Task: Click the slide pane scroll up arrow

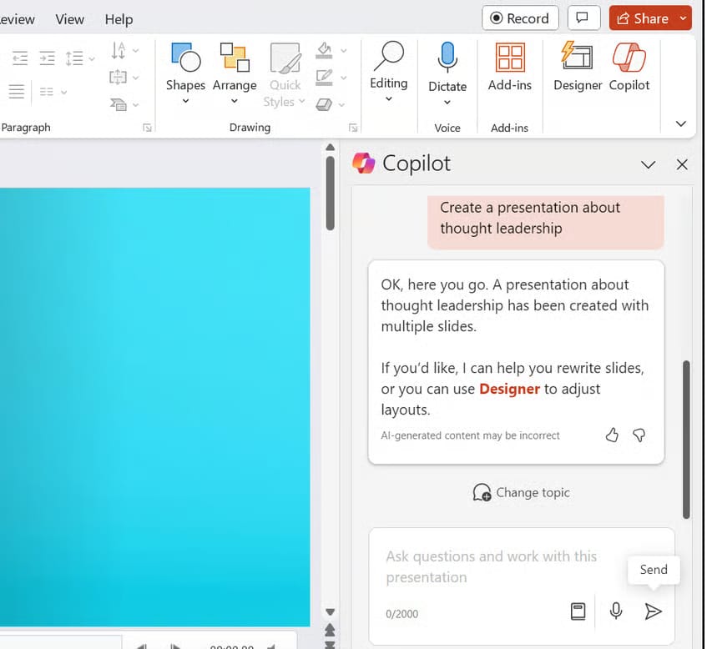Action: [x=330, y=148]
